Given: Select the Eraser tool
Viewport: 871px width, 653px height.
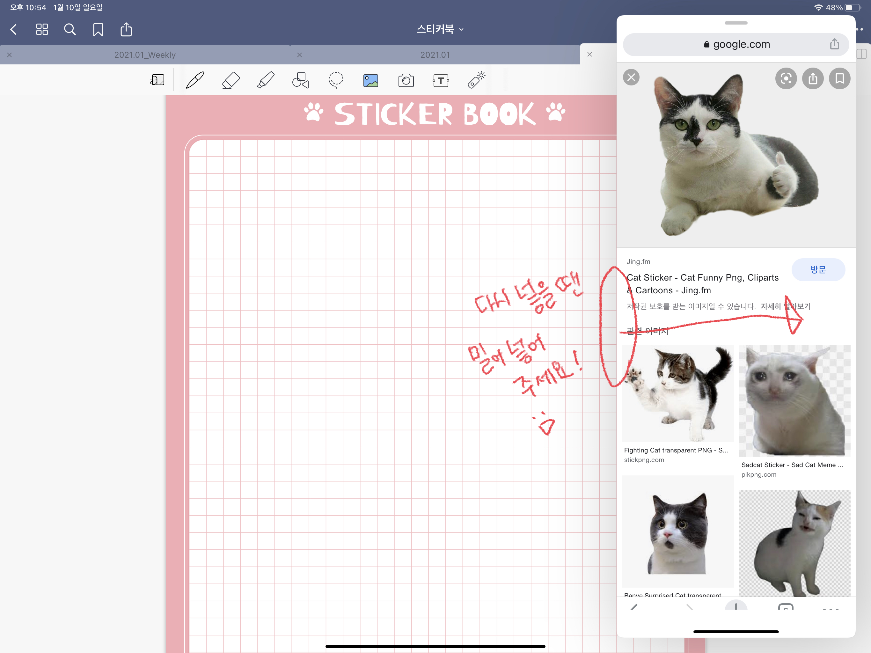Looking at the screenshot, I should point(231,80).
